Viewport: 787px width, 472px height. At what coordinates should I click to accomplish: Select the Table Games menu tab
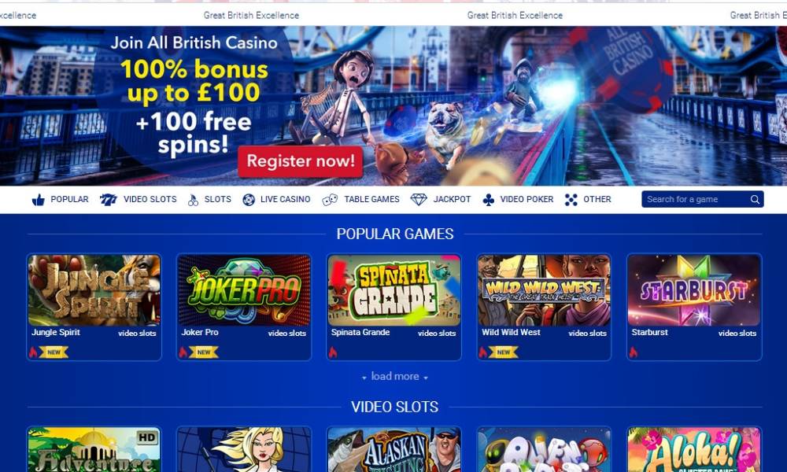click(371, 199)
